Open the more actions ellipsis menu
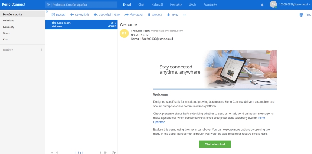Screen dimensions: 312x154 pos(185,15)
